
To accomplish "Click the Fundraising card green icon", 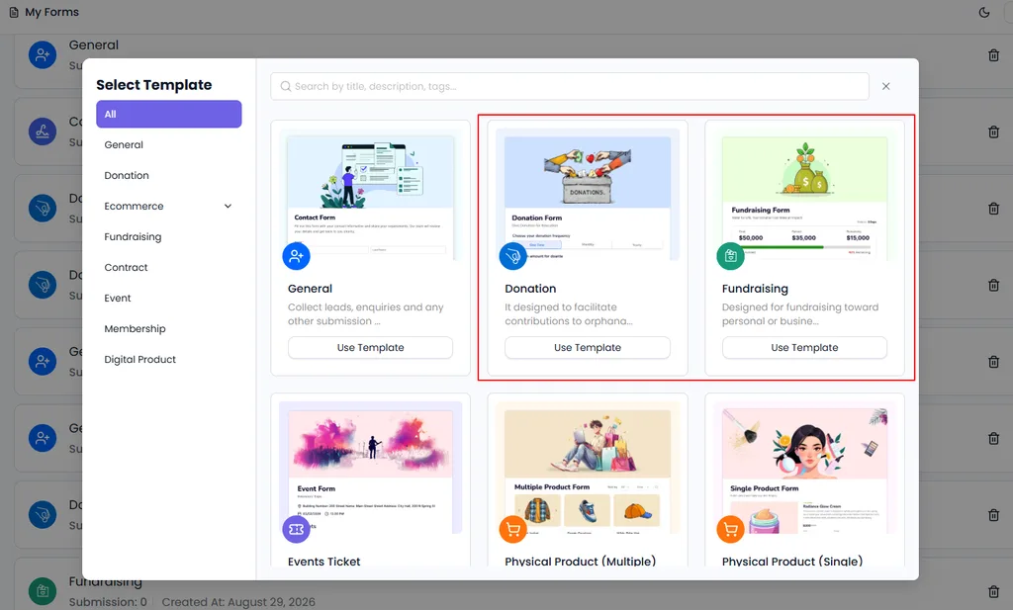I will pos(731,256).
